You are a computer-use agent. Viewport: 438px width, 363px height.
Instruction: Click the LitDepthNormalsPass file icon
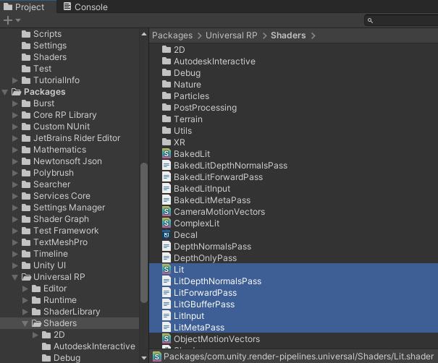click(167, 281)
